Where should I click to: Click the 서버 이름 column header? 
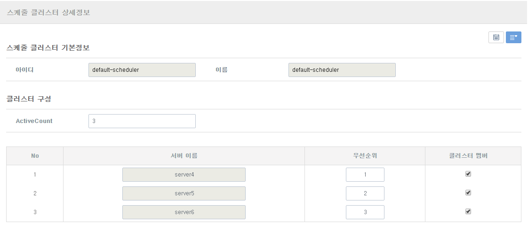(x=184, y=156)
